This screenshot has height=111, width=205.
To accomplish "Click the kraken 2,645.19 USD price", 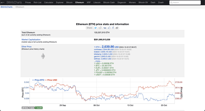I will 103,52.
